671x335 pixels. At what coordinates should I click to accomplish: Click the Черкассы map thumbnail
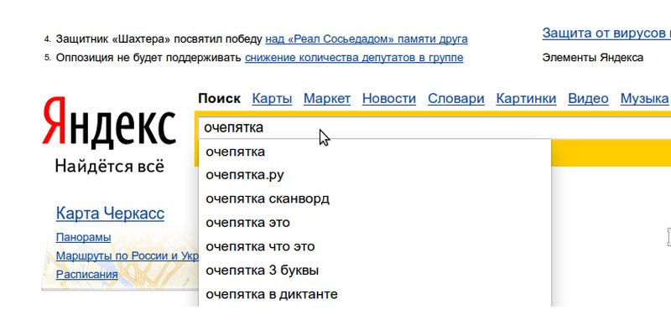[120, 260]
